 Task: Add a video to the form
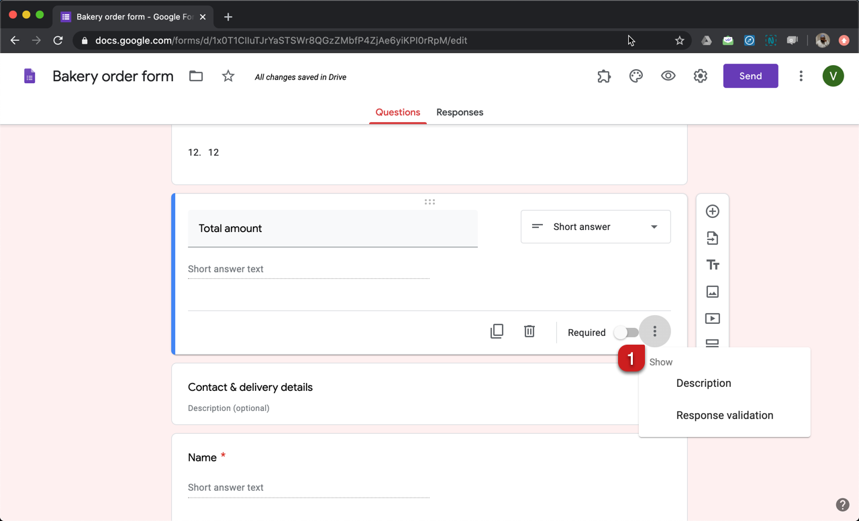coord(712,318)
